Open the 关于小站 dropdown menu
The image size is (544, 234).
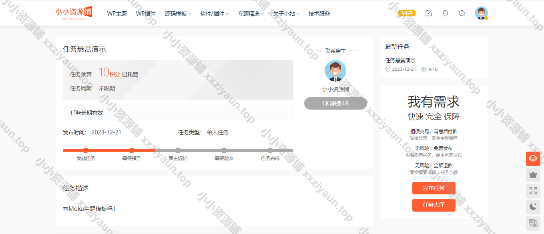pyautogui.click(x=286, y=14)
